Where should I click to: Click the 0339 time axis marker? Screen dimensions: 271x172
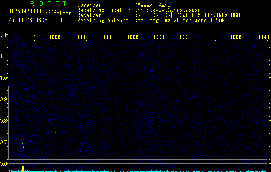(236, 37)
